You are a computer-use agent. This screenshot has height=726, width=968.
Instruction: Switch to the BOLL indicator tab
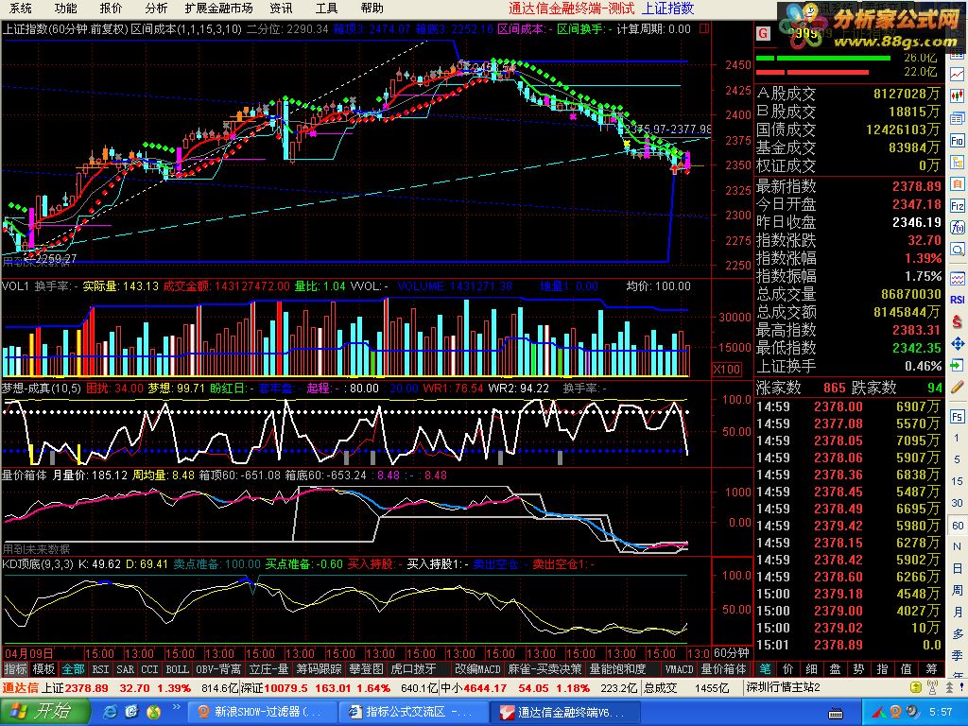(x=177, y=669)
